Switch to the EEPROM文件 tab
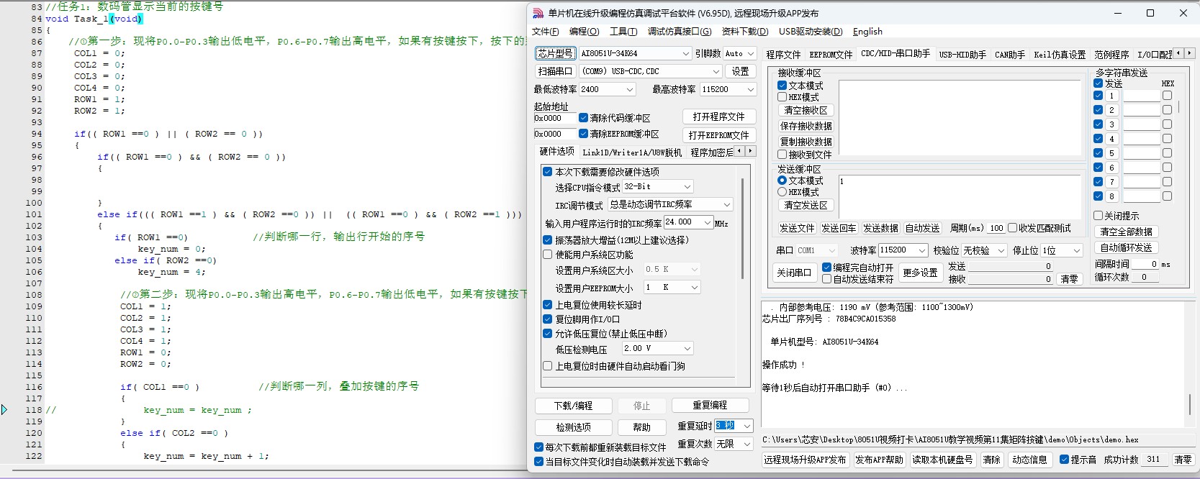1200x479 pixels. [x=831, y=55]
